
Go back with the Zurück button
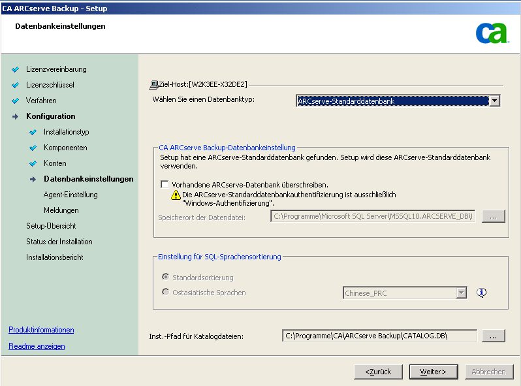[378, 372]
